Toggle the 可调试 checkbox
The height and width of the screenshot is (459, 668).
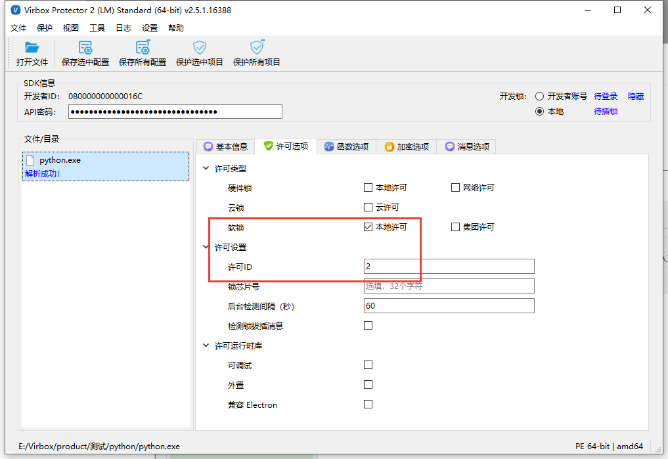pyautogui.click(x=368, y=365)
